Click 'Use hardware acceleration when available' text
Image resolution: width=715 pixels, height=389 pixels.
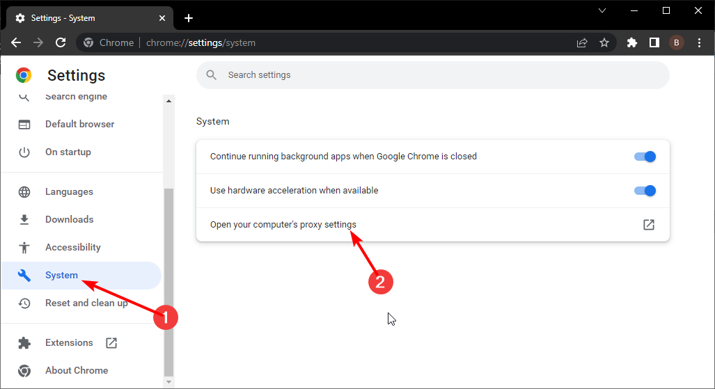pos(294,191)
